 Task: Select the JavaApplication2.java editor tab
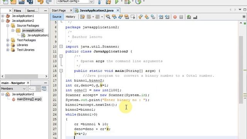pos(96,10)
